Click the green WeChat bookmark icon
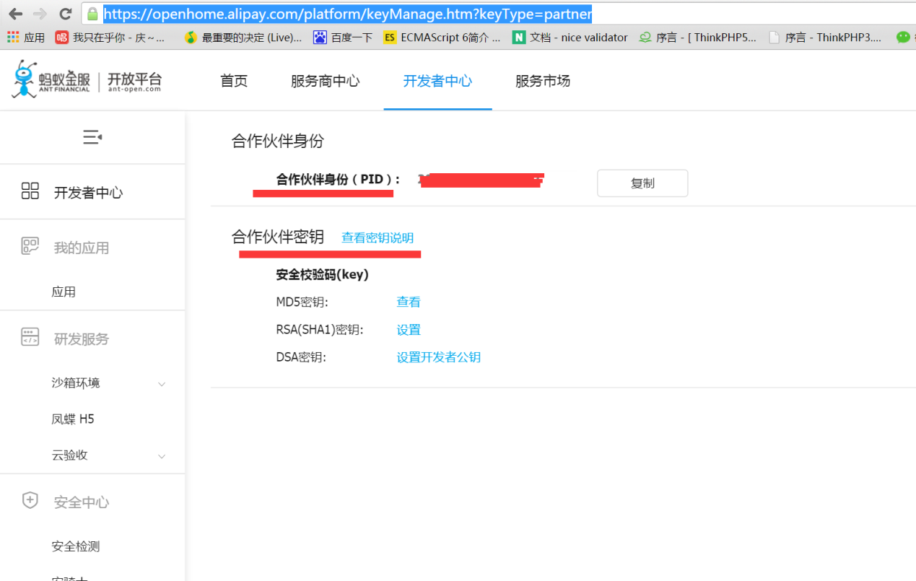 pyautogui.click(x=903, y=38)
